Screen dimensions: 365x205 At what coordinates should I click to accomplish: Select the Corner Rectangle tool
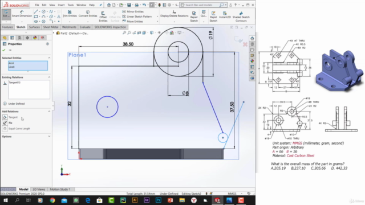point(36,17)
